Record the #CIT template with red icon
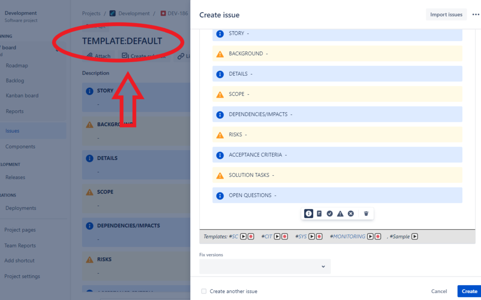This screenshot has height=300, width=481. [x=284, y=236]
